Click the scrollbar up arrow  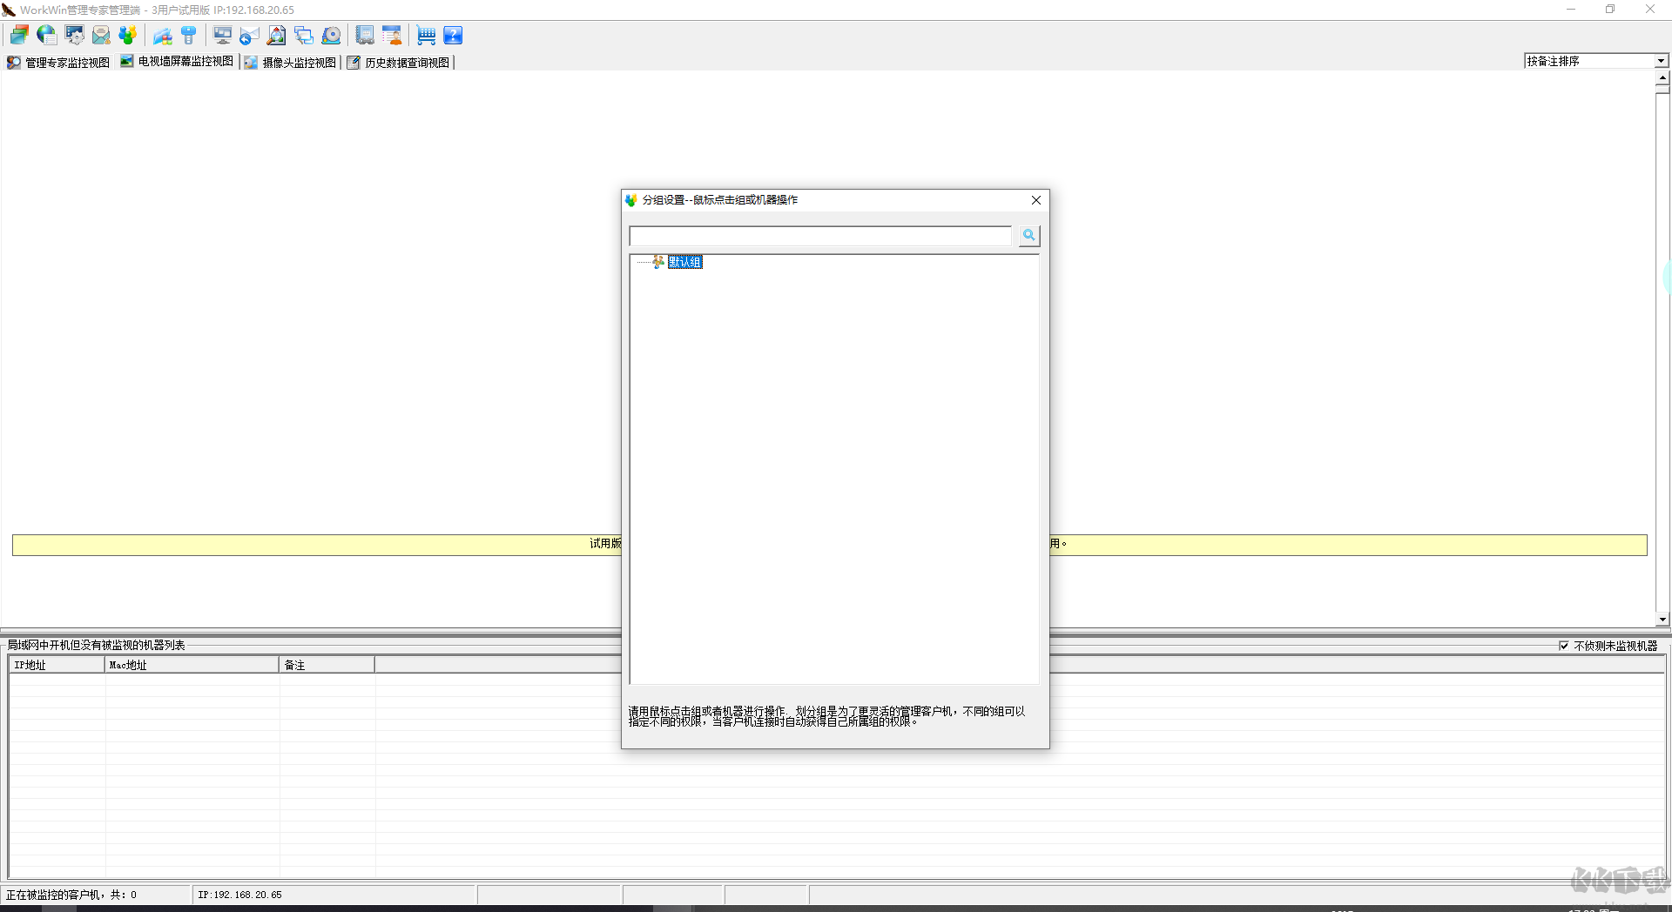1662,77
